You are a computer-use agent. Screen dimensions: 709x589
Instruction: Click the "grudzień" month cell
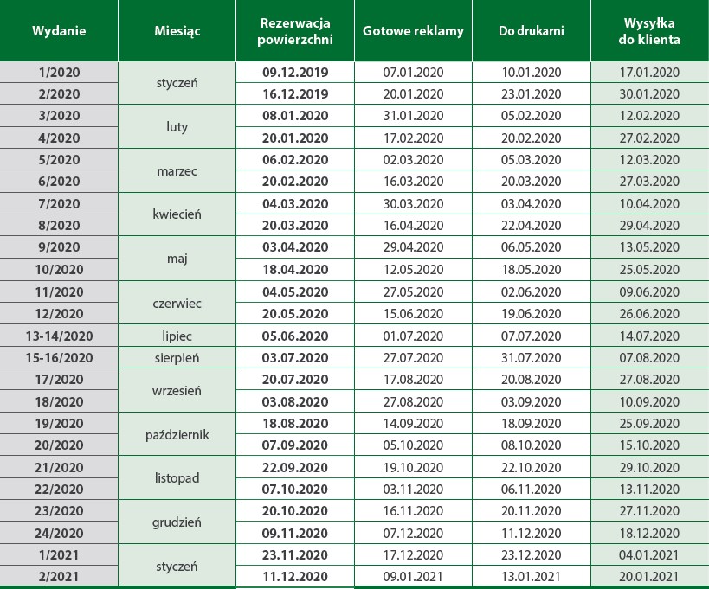coord(177,522)
